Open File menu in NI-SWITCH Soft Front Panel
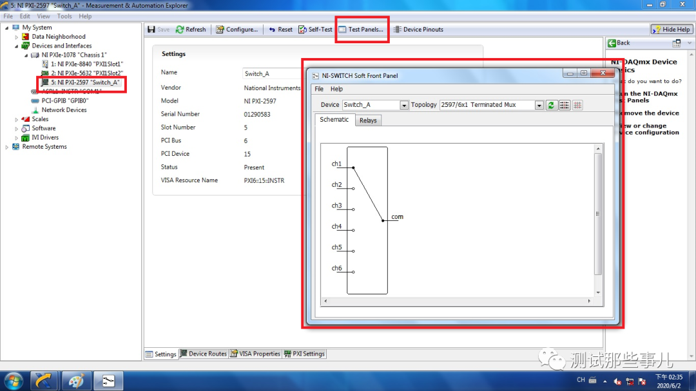Viewport: 696px width, 391px height. point(319,89)
